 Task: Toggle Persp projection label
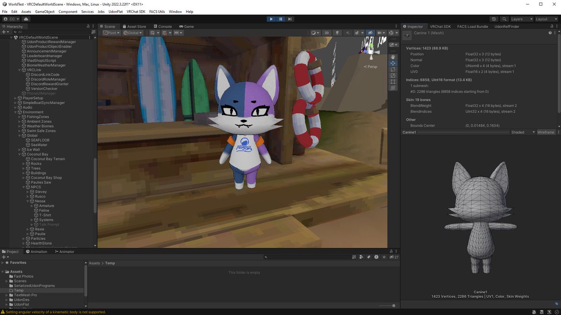click(x=372, y=67)
